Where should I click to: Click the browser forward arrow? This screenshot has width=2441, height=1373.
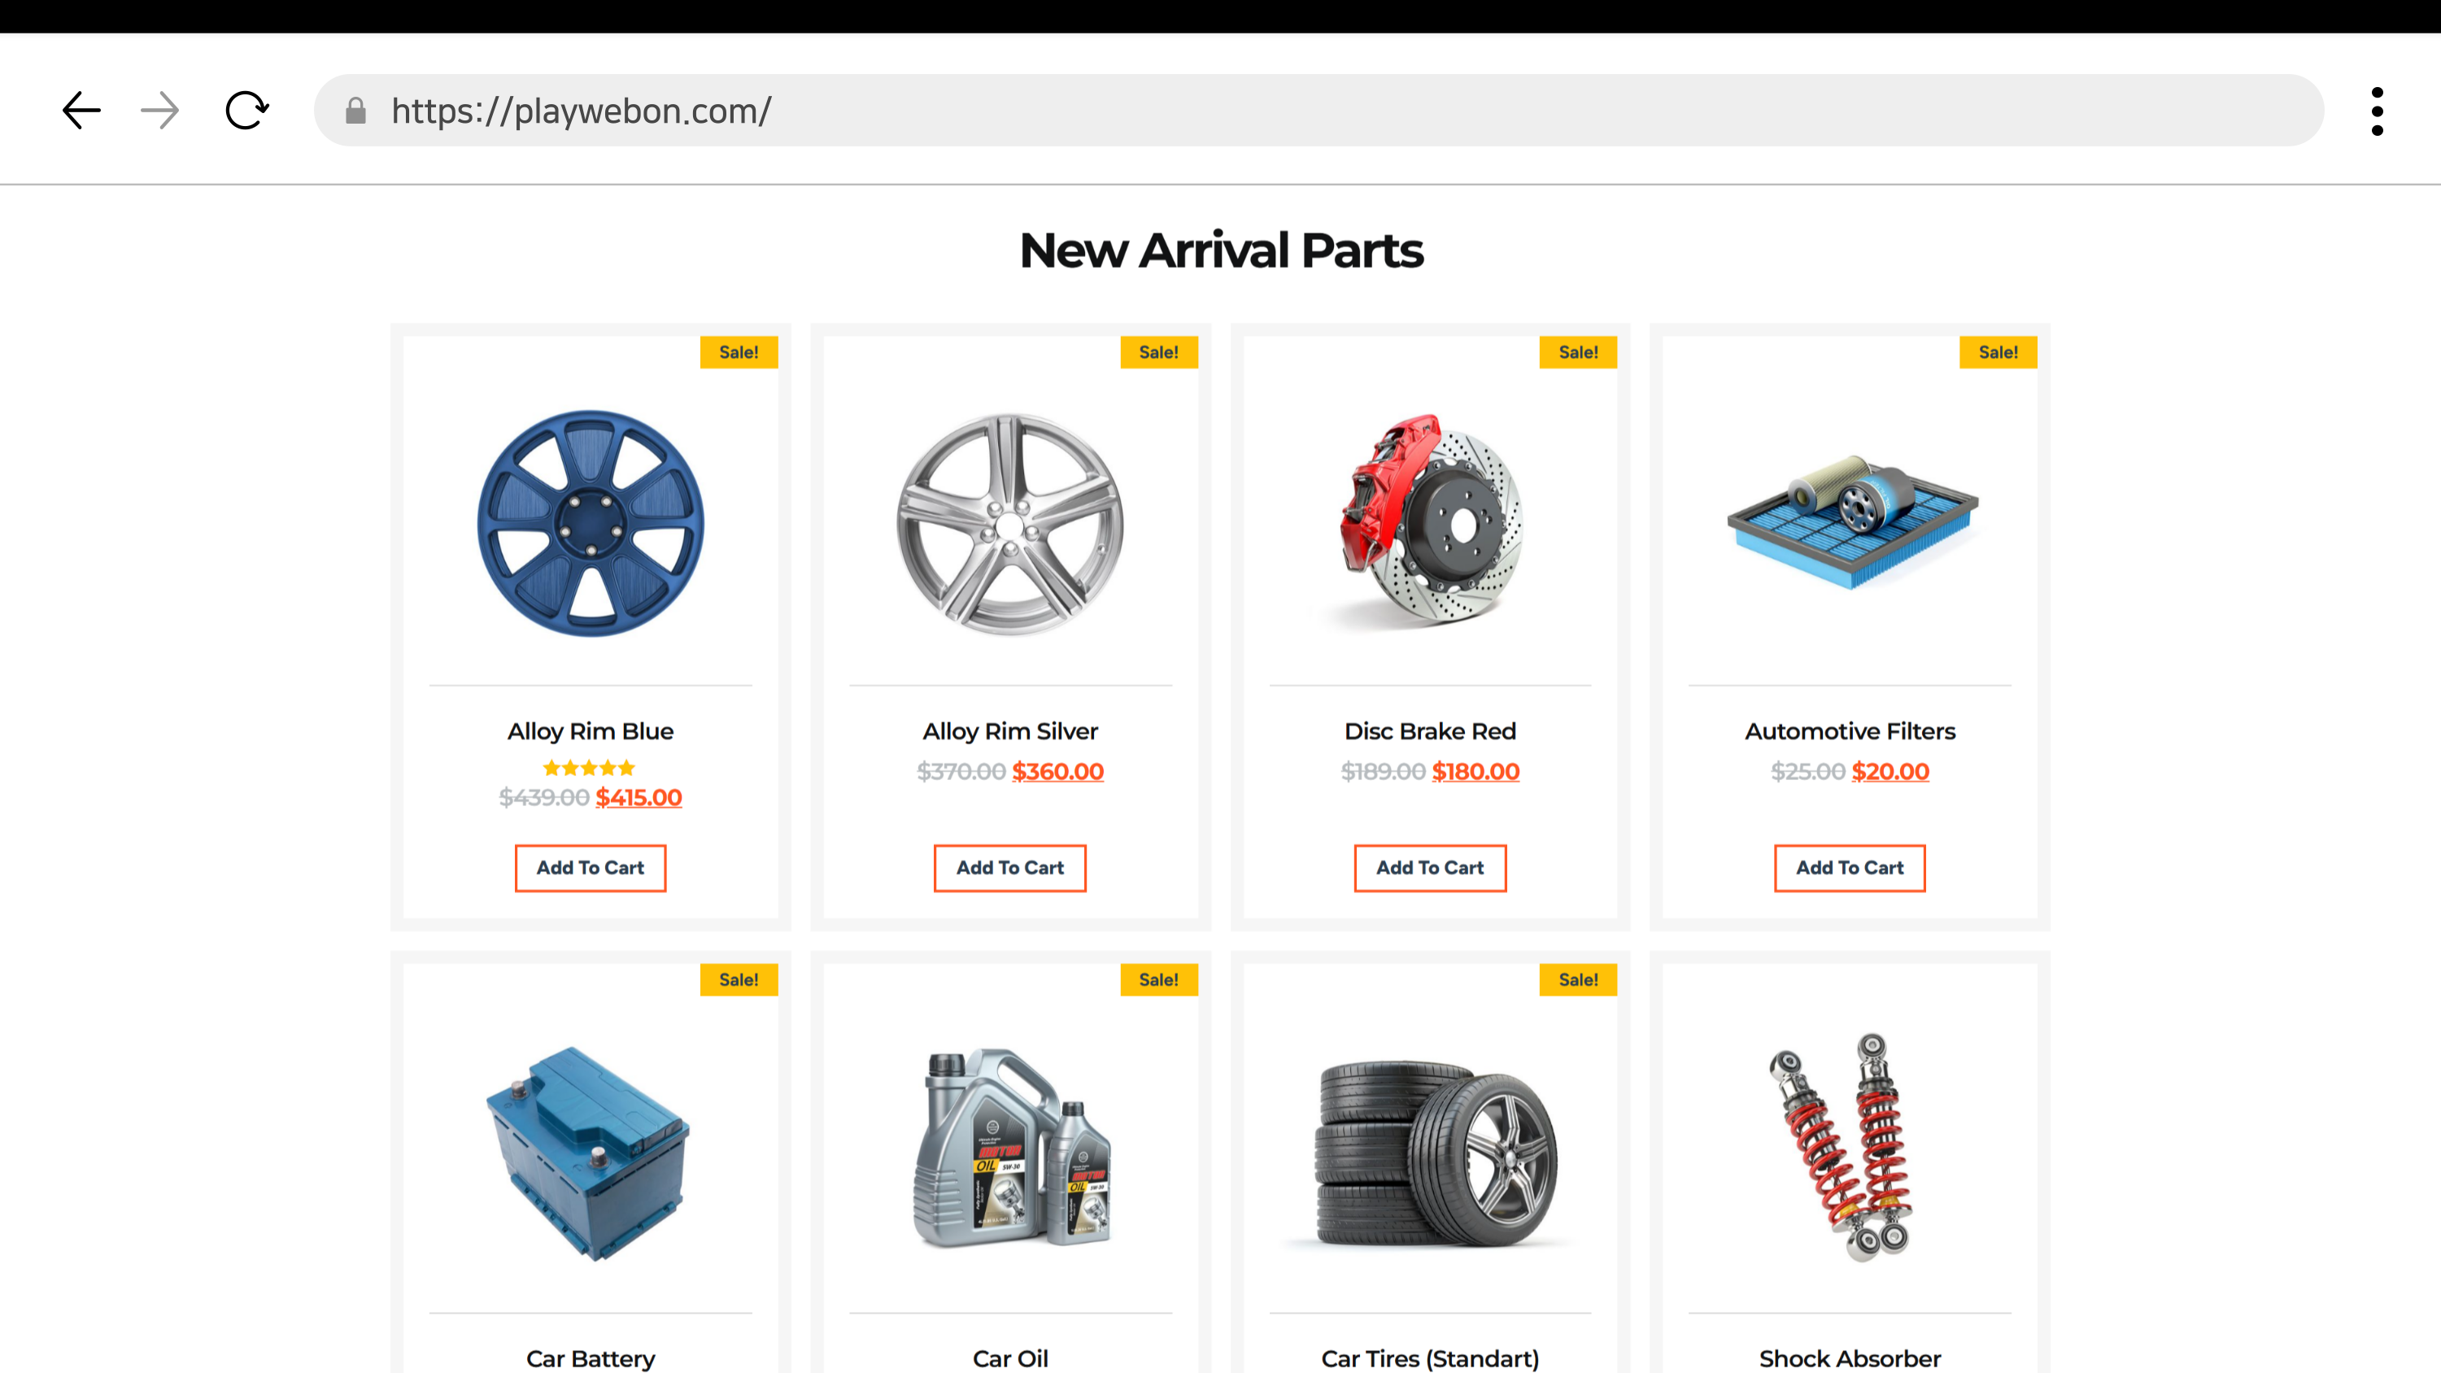[x=159, y=111]
